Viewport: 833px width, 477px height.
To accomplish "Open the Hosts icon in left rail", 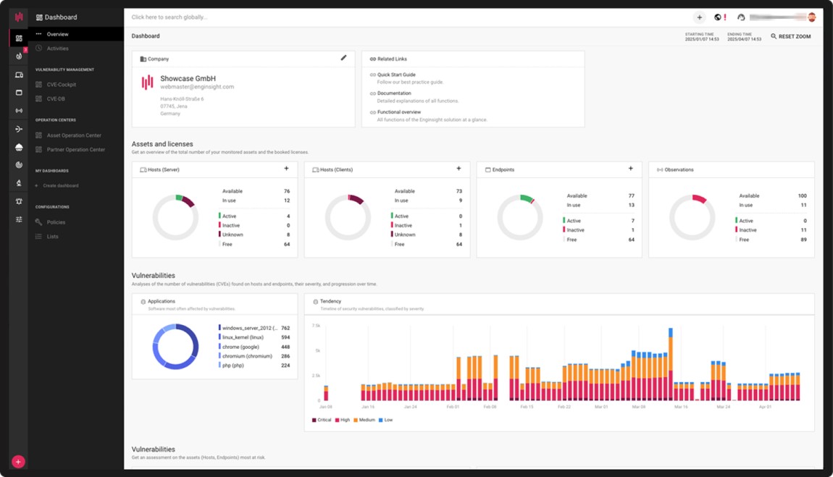I will (x=19, y=75).
